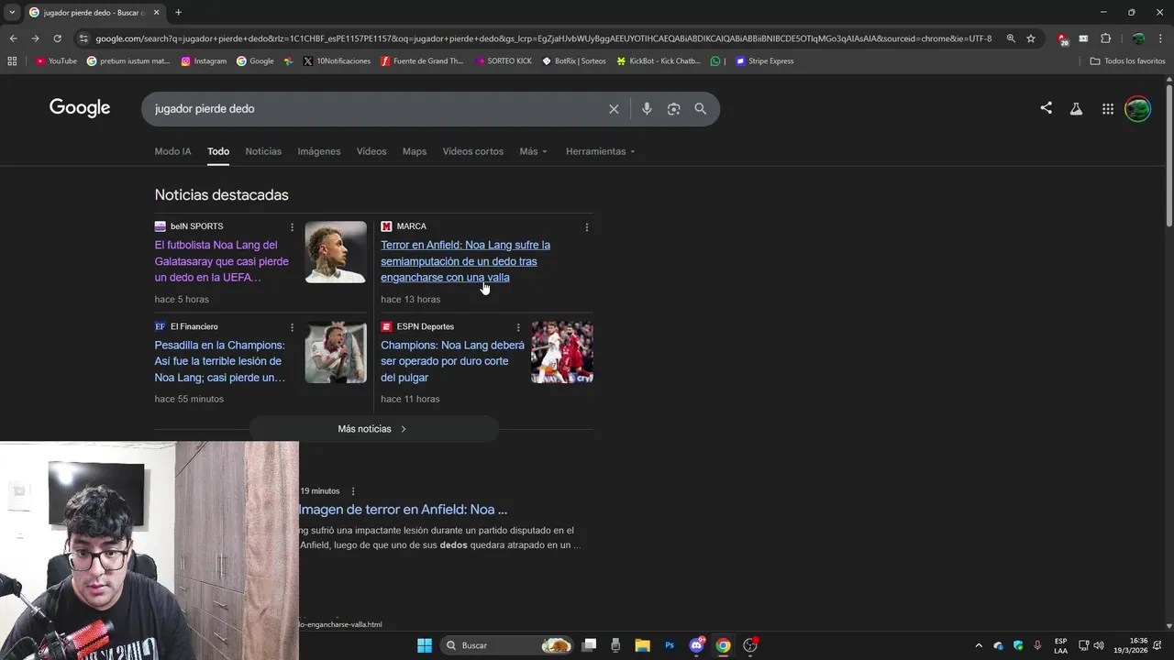Select the Maps tab
Viewport: 1174px width, 660px height.
[415, 151]
